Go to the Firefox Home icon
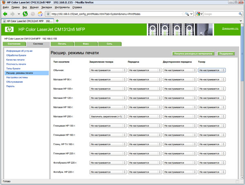This screenshot has width=245, height=185. click(40, 14)
